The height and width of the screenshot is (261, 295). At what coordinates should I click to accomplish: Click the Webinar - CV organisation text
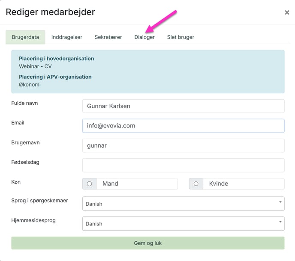click(35, 66)
